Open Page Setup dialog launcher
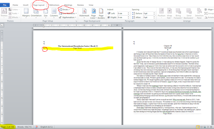The height and width of the screenshot is (129, 214). 76,21
